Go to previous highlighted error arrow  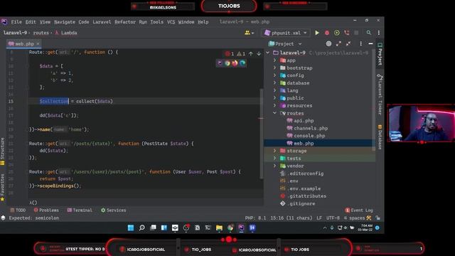pos(251,54)
